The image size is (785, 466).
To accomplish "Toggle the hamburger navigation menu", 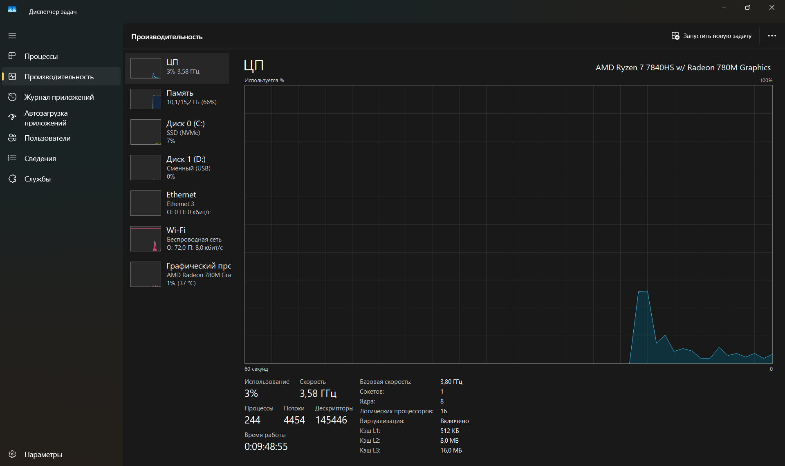I will click(x=12, y=36).
